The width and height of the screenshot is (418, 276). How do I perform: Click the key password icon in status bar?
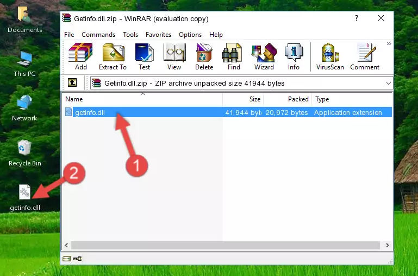click(x=77, y=259)
